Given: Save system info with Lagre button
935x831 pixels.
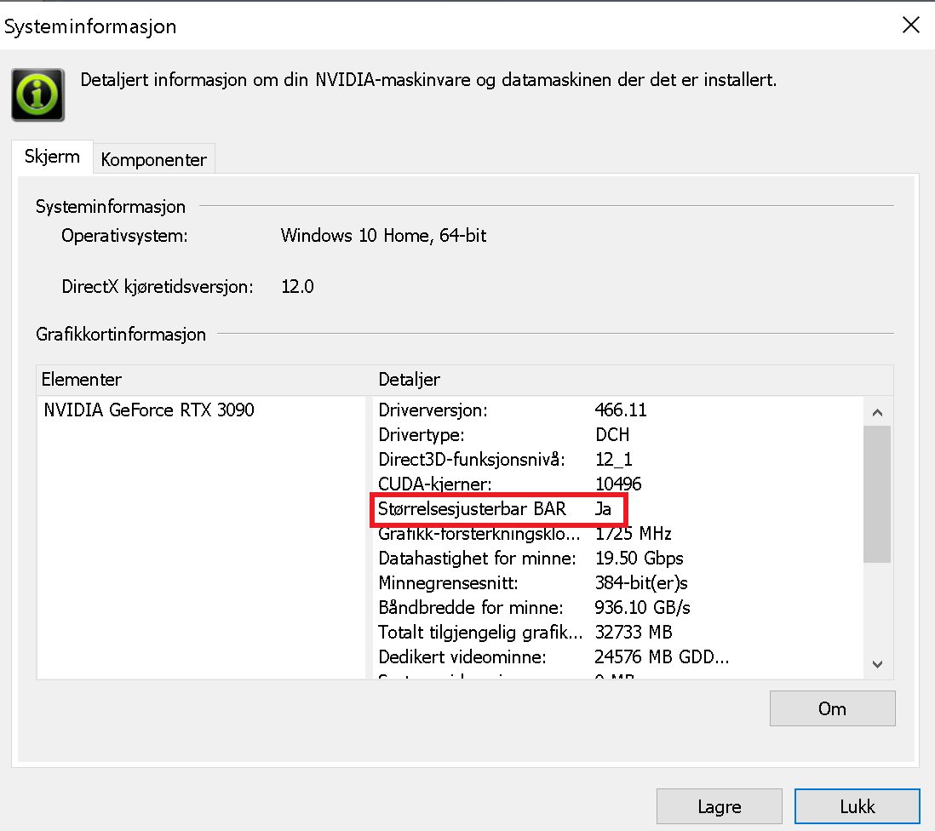Looking at the screenshot, I should pos(720,806).
